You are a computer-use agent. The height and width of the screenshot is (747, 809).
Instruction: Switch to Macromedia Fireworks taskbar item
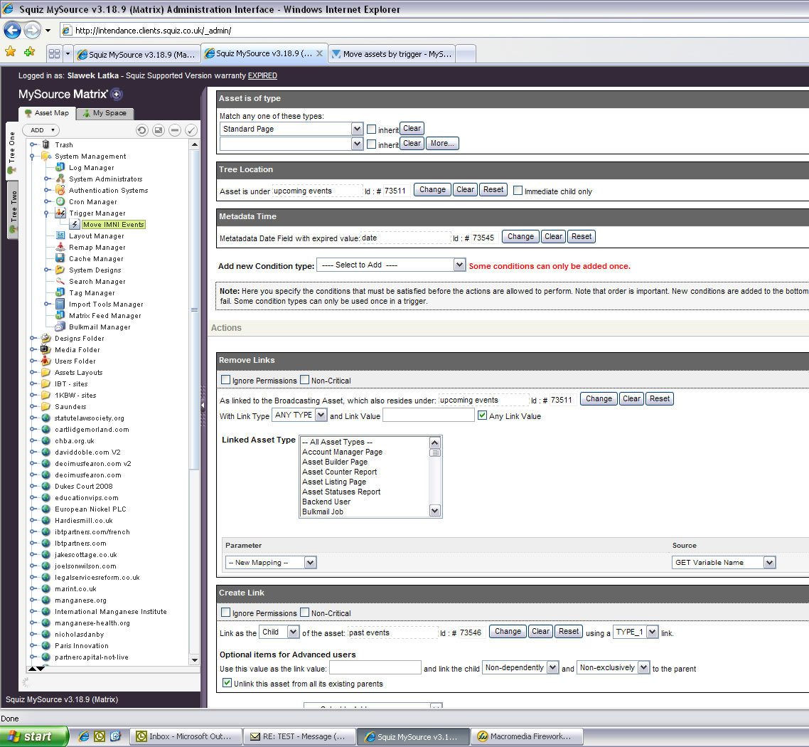pos(527,736)
